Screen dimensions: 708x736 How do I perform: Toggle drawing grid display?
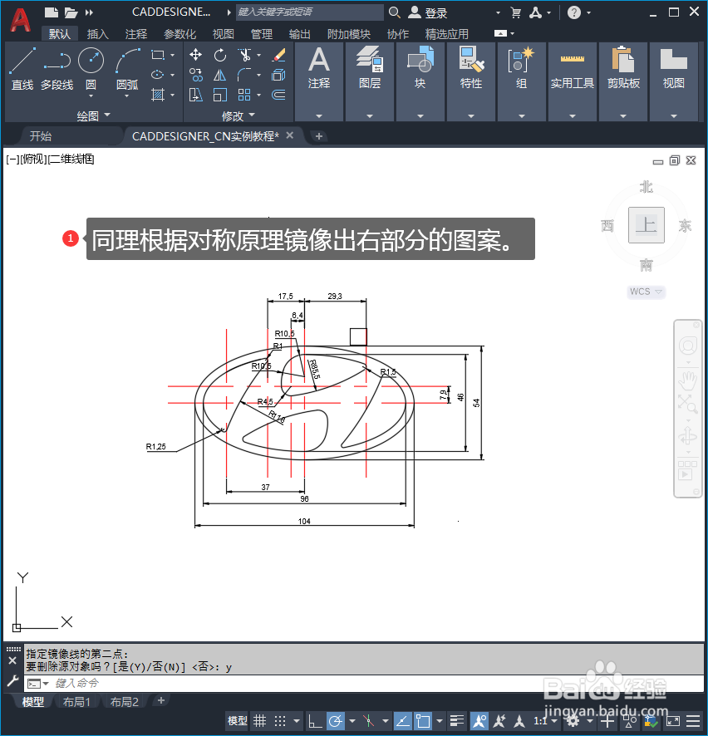pyautogui.click(x=259, y=720)
